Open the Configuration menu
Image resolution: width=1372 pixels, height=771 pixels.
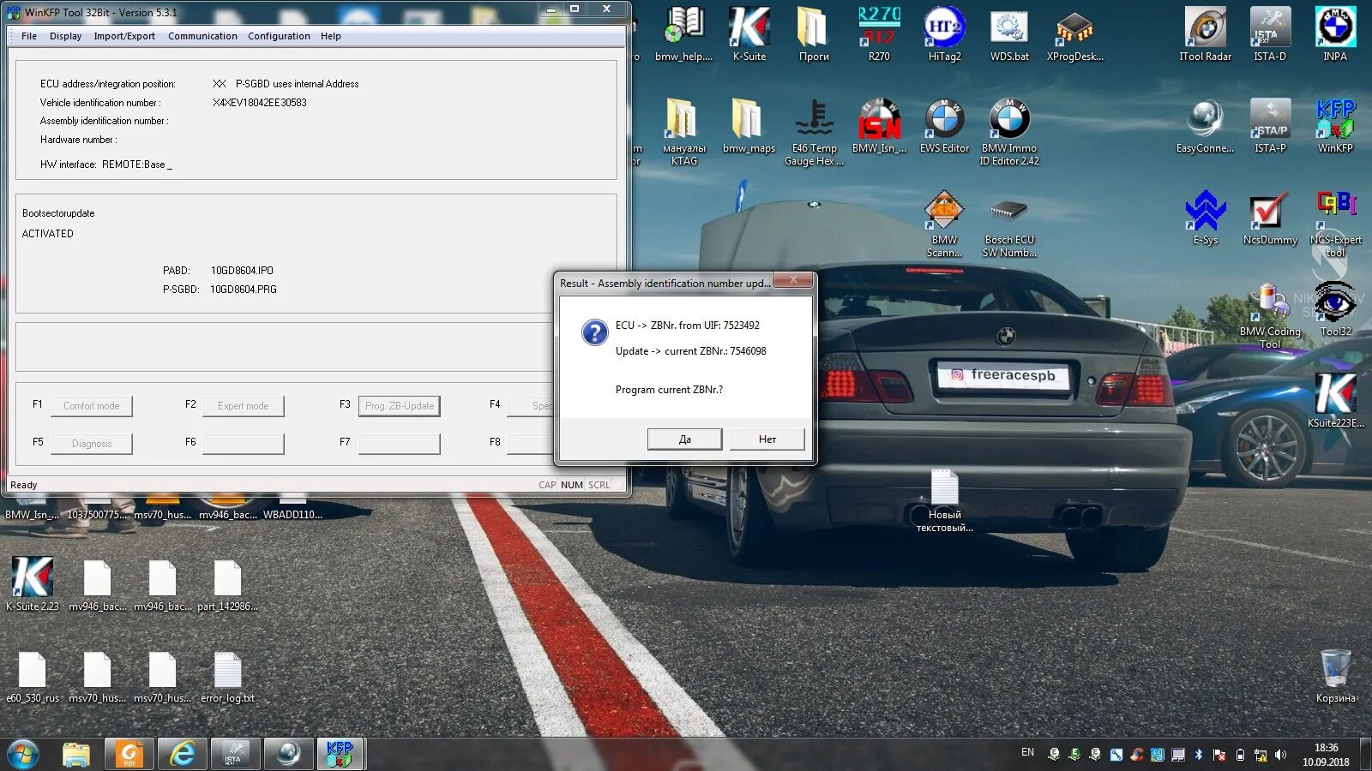pyautogui.click(x=279, y=36)
